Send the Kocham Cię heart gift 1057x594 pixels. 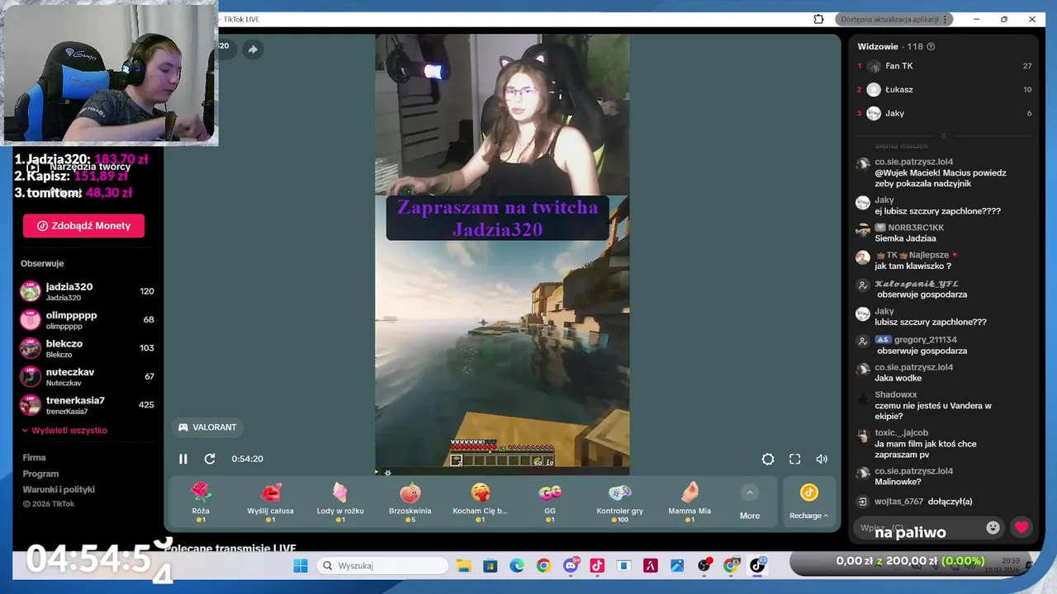coord(480,502)
